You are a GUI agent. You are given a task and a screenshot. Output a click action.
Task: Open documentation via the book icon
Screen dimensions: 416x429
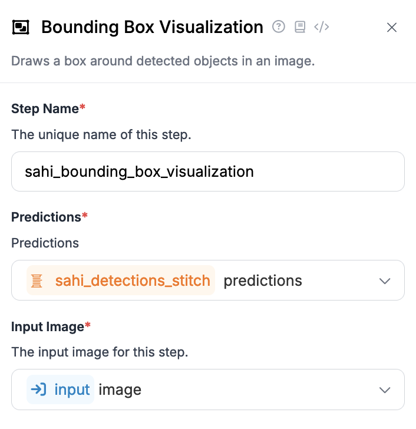300,27
